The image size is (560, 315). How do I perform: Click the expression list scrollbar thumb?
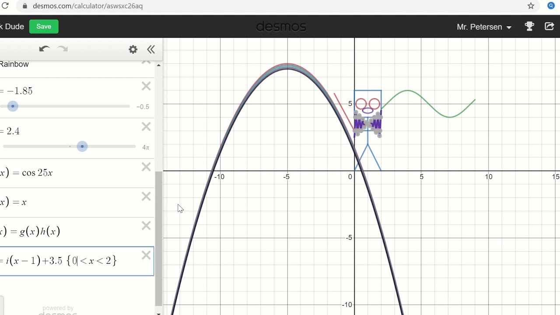pos(158,238)
